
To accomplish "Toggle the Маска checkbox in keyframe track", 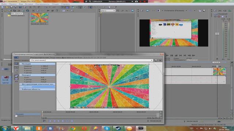I will (16, 116).
